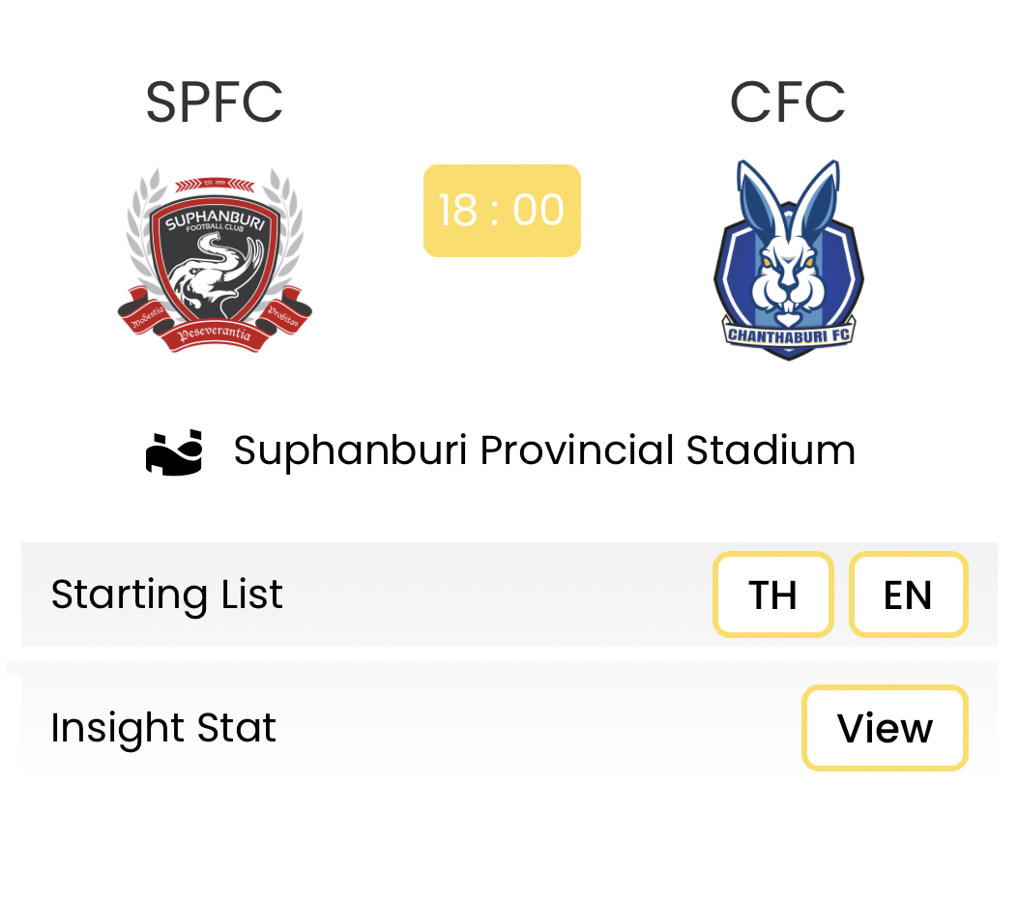Click the Suphanburi Football Club crest

tap(215, 260)
